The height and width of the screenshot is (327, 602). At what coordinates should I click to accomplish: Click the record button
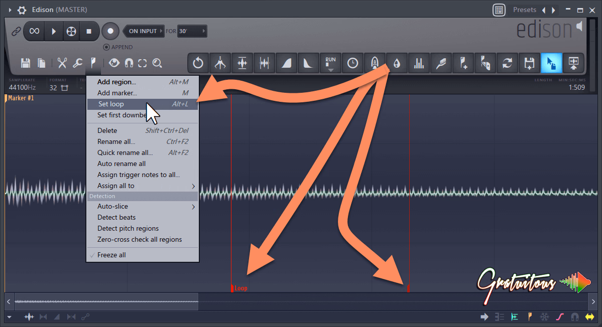pyautogui.click(x=110, y=31)
